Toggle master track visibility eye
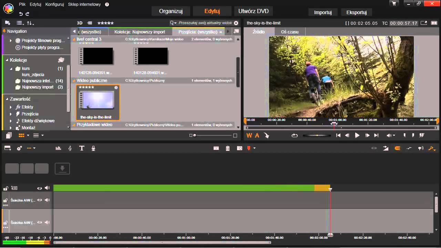This screenshot has width=441, height=248. pyautogui.click(x=40, y=188)
